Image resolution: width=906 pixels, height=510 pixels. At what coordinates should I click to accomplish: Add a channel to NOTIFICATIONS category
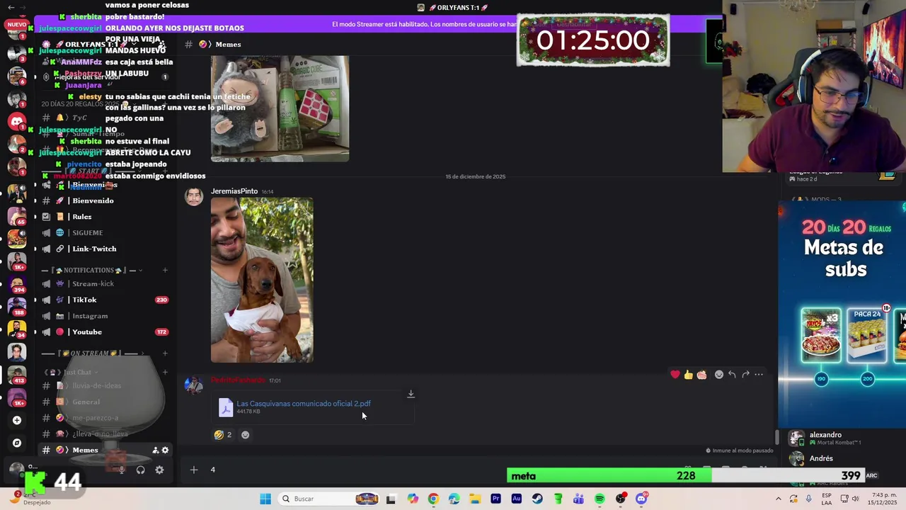[x=165, y=270]
